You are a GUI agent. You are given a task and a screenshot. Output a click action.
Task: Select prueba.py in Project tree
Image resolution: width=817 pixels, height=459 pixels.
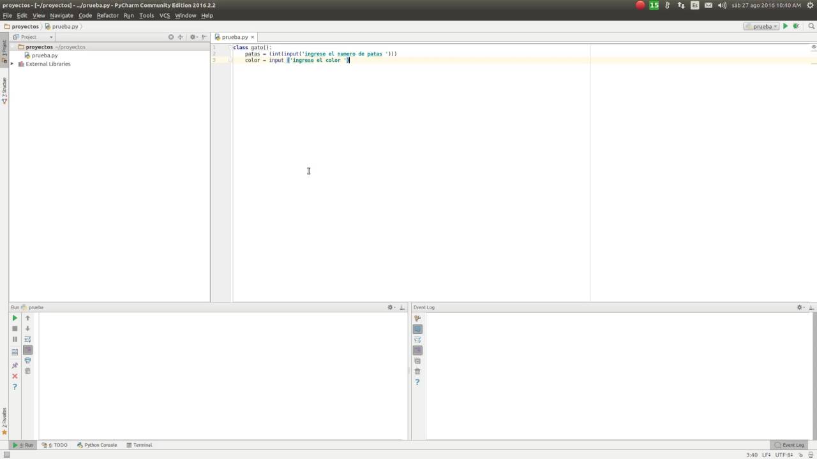point(41,55)
